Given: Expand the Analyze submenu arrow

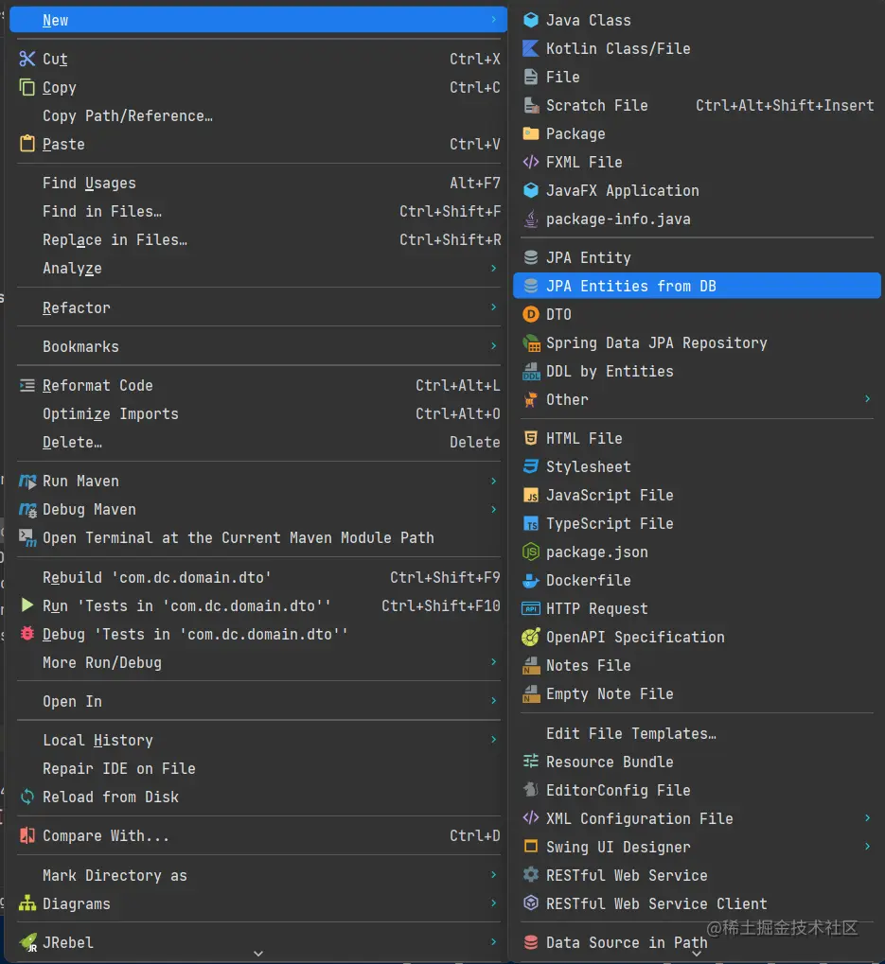Looking at the screenshot, I should coord(493,268).
